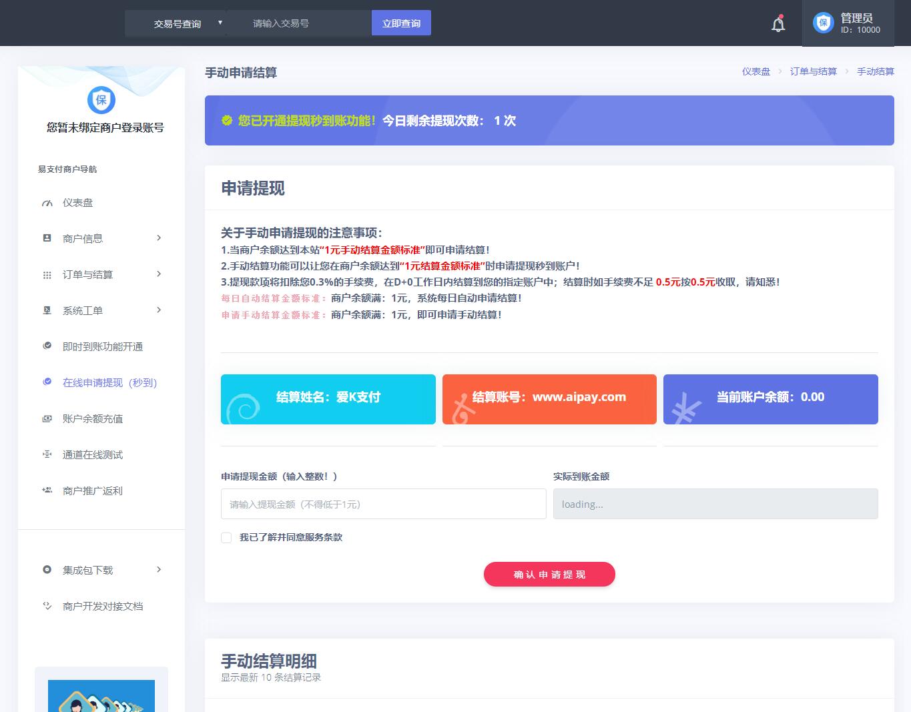Expand the 系统工单 submenu chevron
Image resolution: width=911 pixels, height=712 pixels.
tap(159, 310)
